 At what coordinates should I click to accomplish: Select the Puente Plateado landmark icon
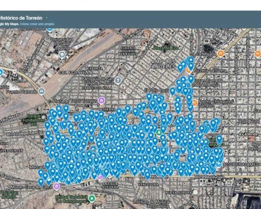coord(42,91)
